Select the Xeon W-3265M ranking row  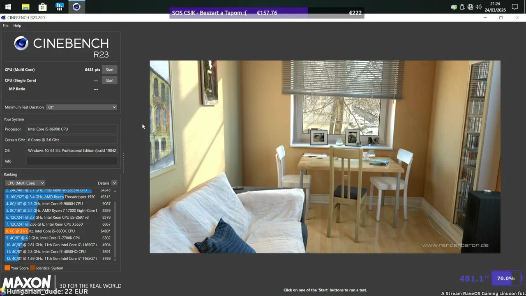coord(58,190)
